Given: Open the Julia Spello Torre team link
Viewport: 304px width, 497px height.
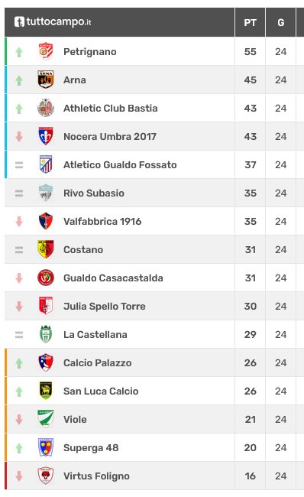Looking at the screenshot, I should (105, 306).
